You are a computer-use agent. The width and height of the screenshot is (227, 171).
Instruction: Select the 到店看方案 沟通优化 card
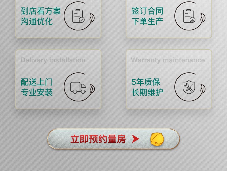(x=58, y=19)
